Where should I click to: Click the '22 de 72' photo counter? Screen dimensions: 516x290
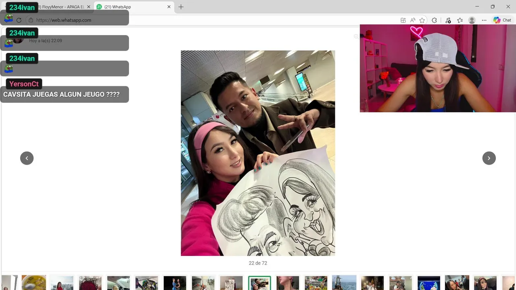point(258,263)
